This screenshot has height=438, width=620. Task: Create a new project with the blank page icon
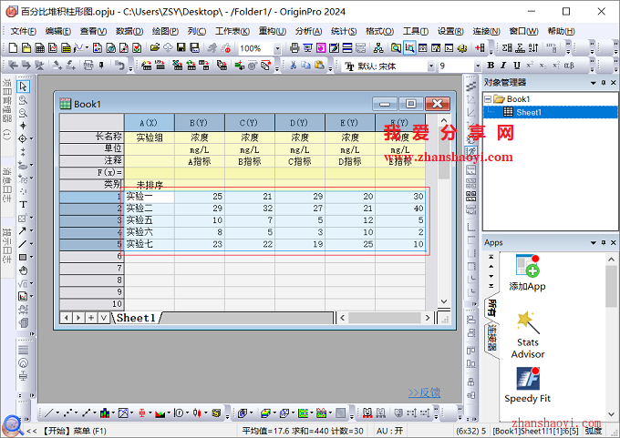coord(13,48)
